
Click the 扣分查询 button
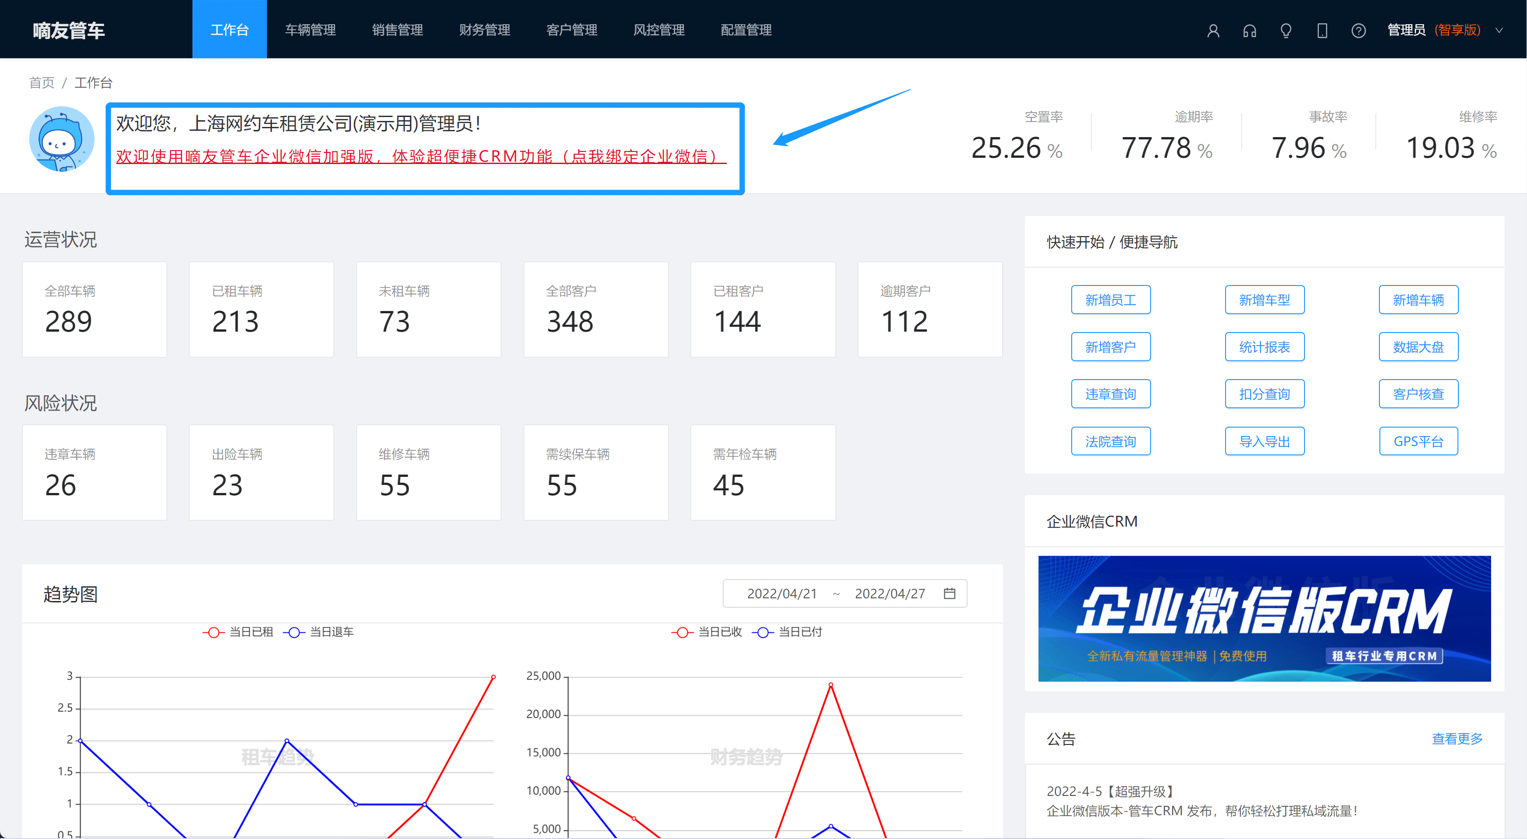click(x=1265, y=394)
